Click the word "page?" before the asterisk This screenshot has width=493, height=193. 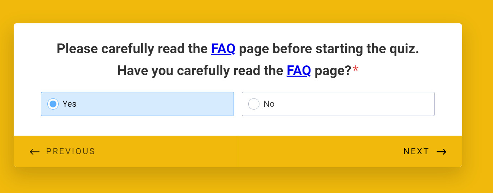[x=332, y=71]
